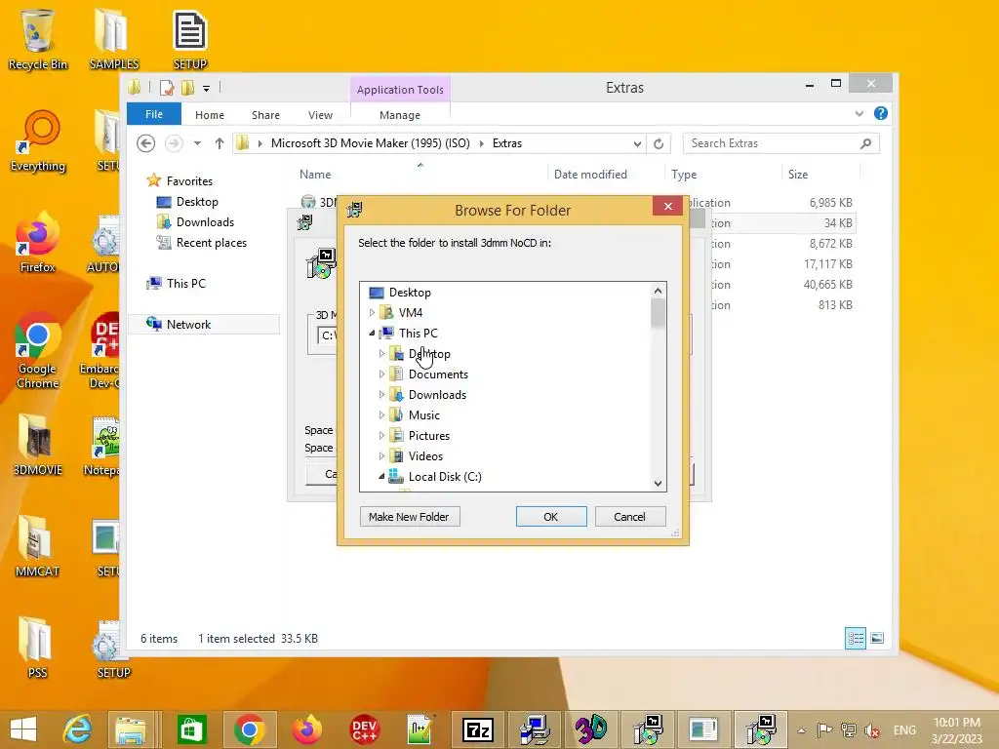Screen dimensions: 999x749
Task: Click the folder tree scrollbar down arrow
Action: pyautogui.click(x=659, y=484)
